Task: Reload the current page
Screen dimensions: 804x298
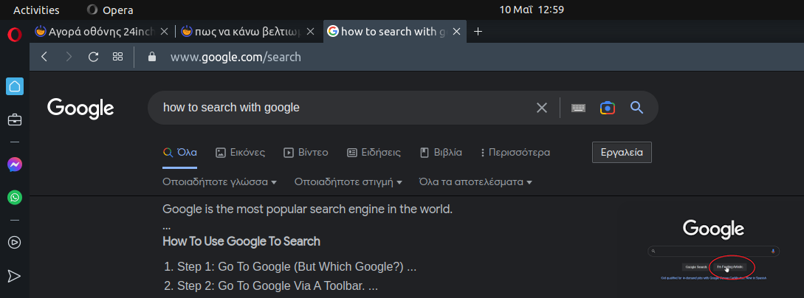Action: [x=93, y=57]
